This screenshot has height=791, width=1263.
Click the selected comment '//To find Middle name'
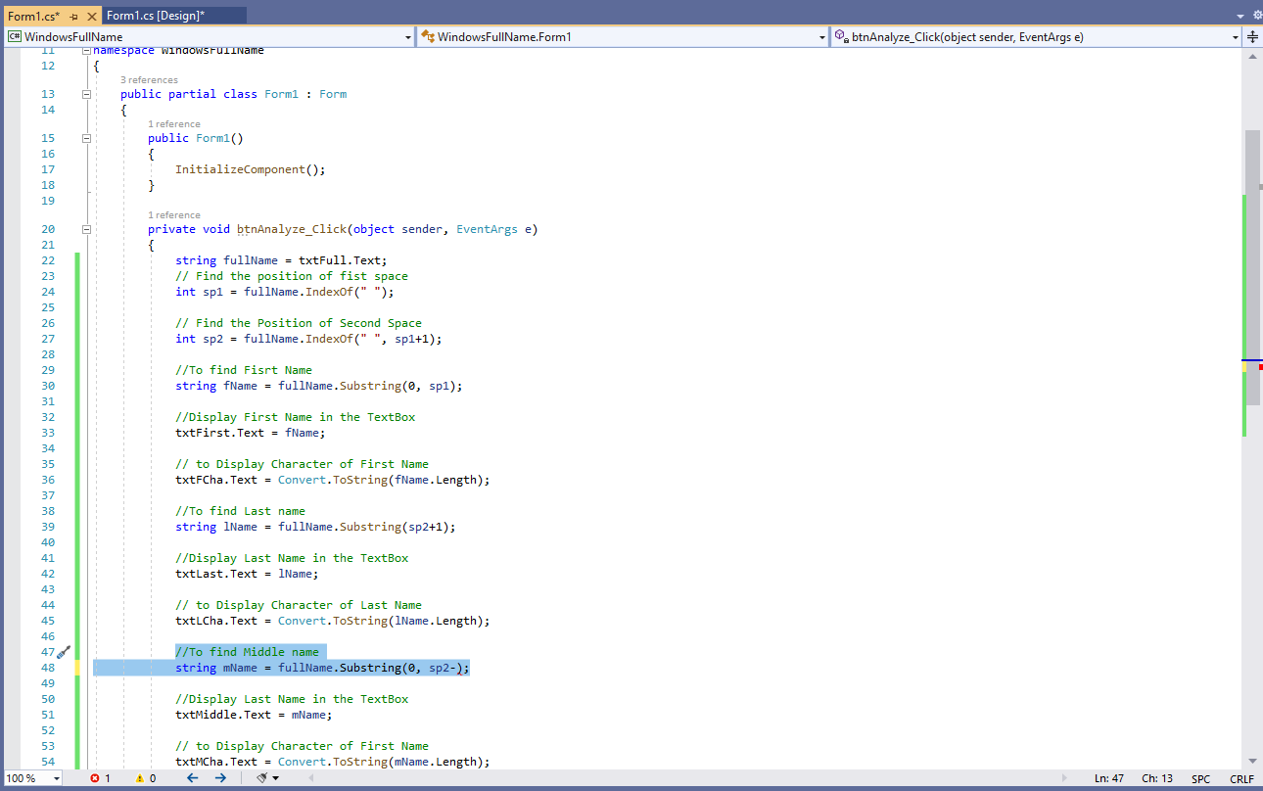click(x=247, y=652)
